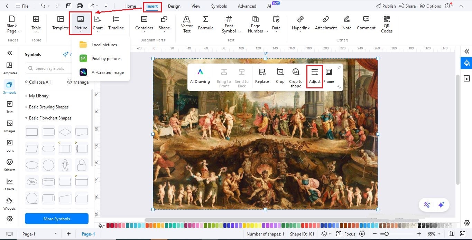472x240 pixels.
Task: Add a Frame to the picture
Action: click(329, 76)
